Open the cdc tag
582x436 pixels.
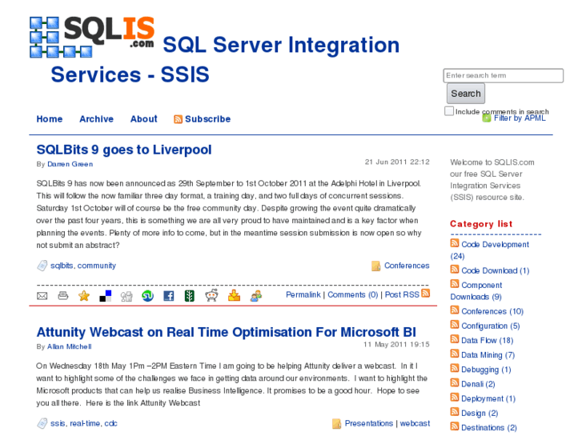pos(110,423)
